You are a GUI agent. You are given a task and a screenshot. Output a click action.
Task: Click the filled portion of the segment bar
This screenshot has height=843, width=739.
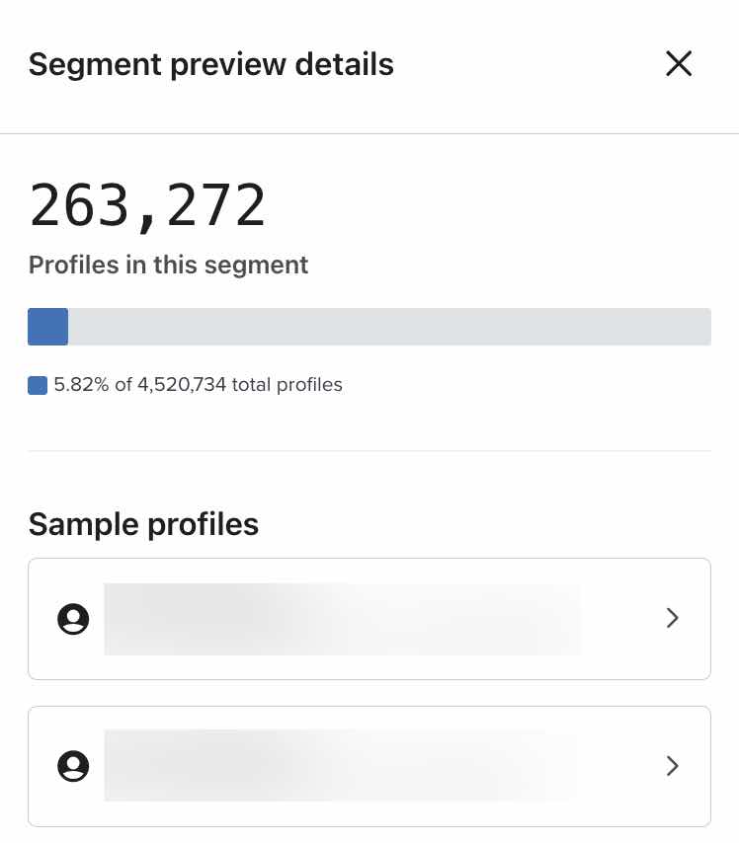47,326
